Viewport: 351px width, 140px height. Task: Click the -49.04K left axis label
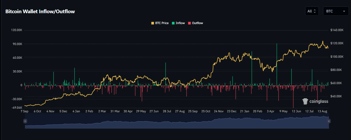point(17,108)
